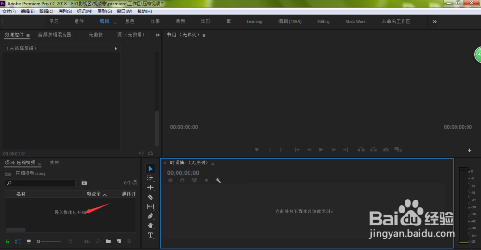Image resolution: width=481 pixels, height=250 pixels.
Task: Switch to 效果 tab in project panel
Action: point(54,162)
